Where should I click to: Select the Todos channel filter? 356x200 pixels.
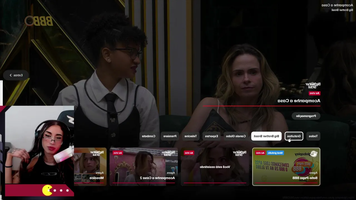point(313,136)
